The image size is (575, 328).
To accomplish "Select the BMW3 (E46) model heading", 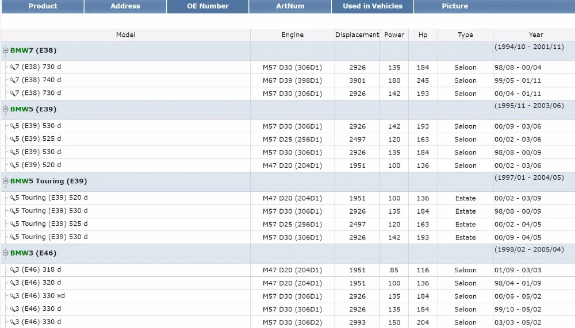I will tap(33, 253).
